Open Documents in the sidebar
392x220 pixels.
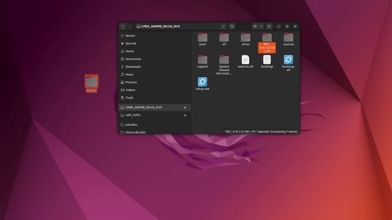pyautogui.click(x=154, y=59)
